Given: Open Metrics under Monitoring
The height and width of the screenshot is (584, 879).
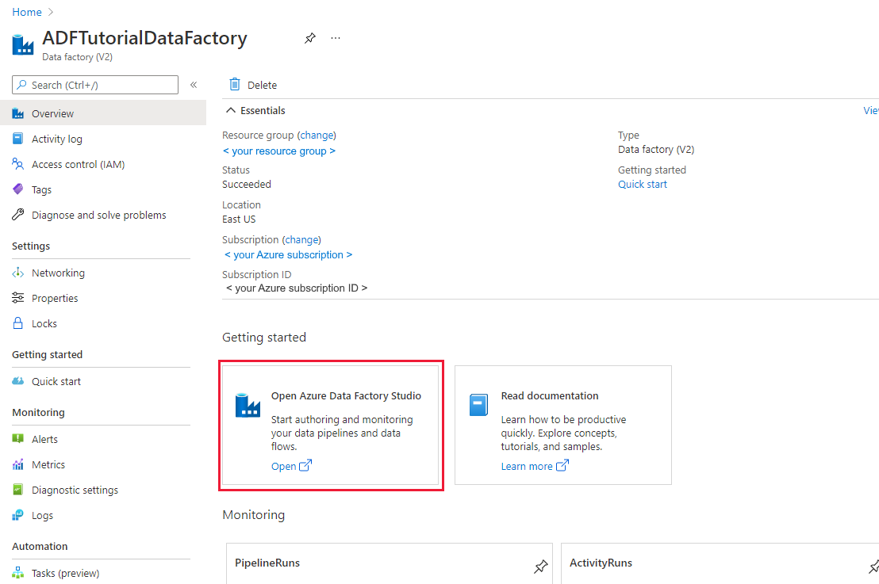Looking at the screenshot, I should coord(47,464).
